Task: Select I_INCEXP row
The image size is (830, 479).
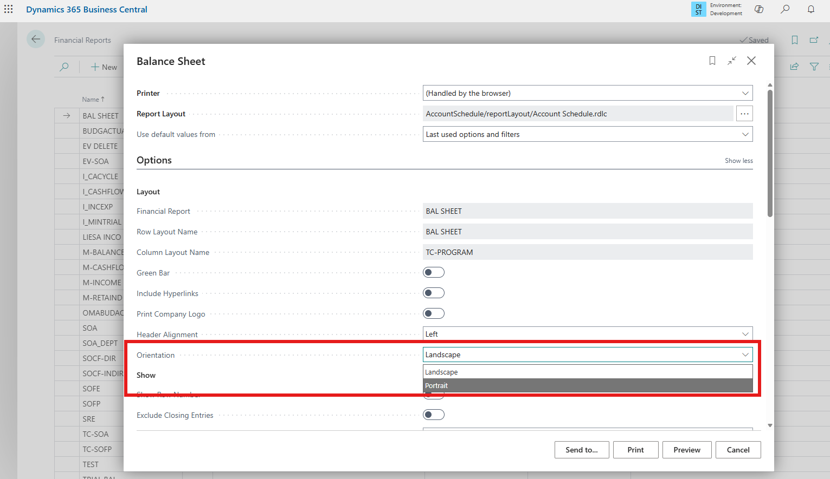Action: coord(98,207)
